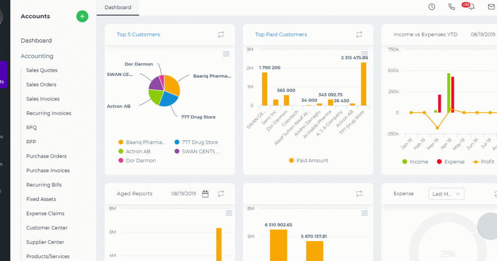Click the 777 Drug Store bar 2 315 475.86
497x261 pixels.
pyautogui.click(x=364, y=84)
